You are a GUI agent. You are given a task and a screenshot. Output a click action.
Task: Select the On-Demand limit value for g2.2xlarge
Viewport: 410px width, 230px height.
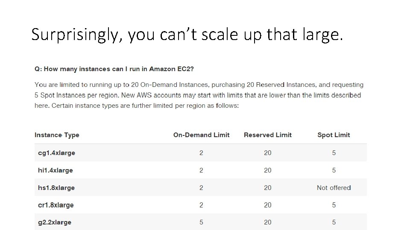tap(201, 222)
